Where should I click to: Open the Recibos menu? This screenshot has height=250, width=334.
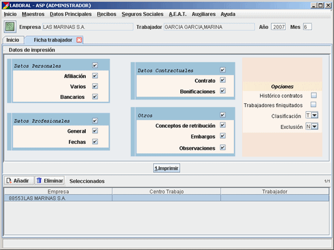107,14
